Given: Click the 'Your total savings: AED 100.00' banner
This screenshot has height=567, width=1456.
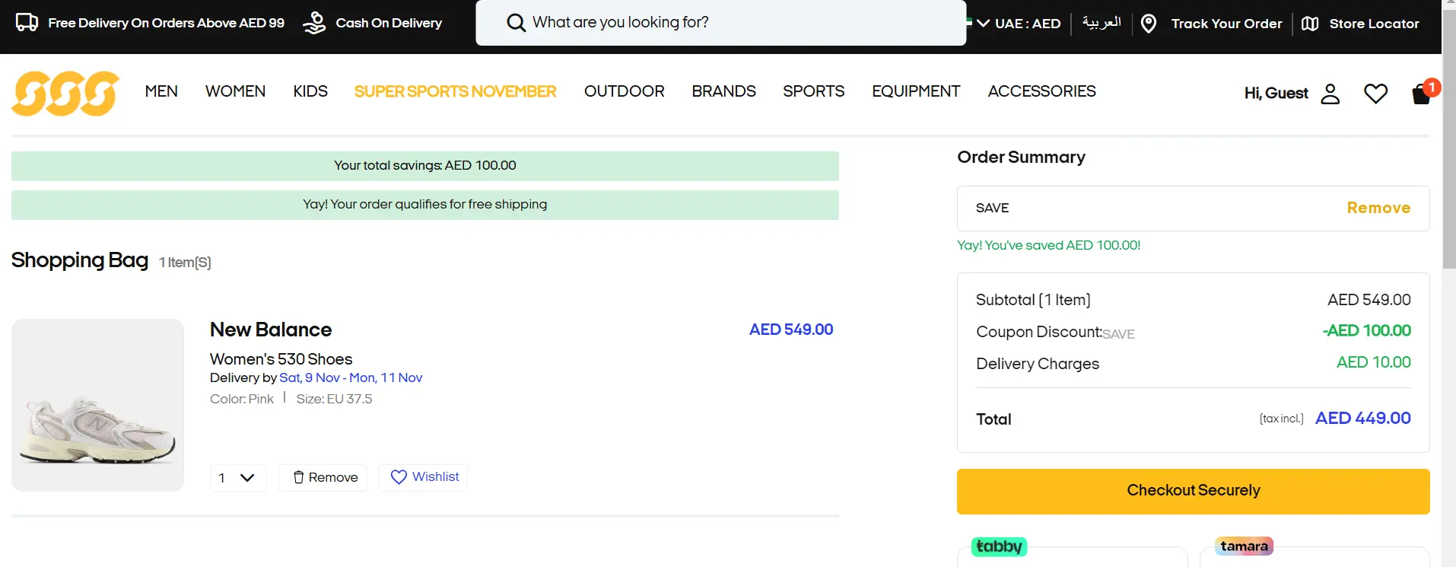Looking at the screenshot, I should pos(424,166).
